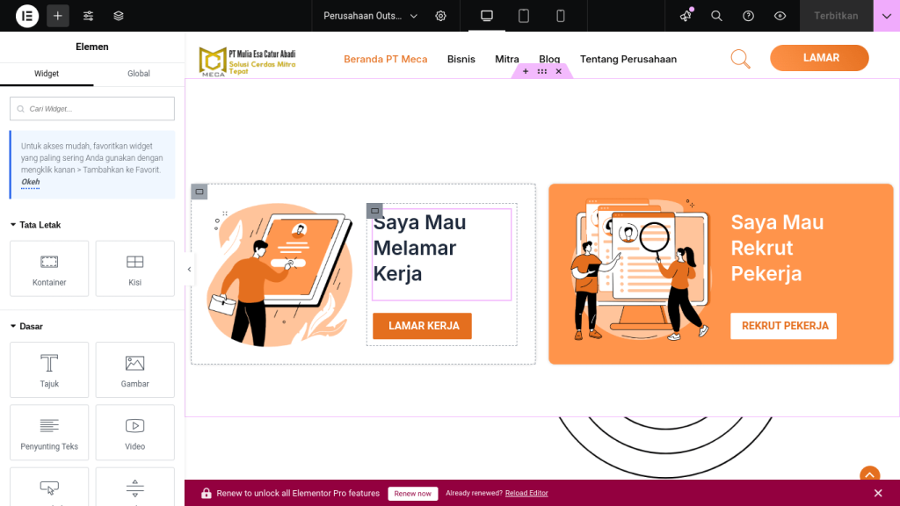Open the Mitra menu item
The image size is (900, 506).
(x=507, y=59)
